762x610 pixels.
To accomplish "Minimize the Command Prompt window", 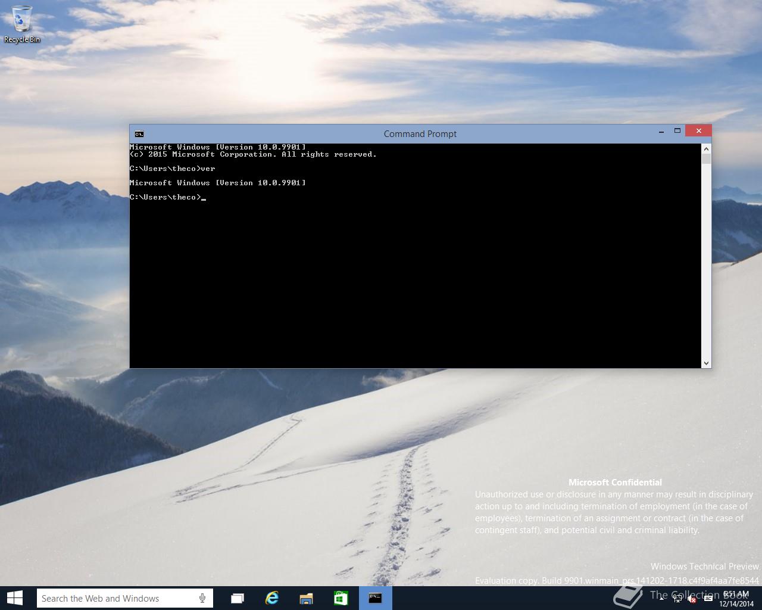I will [661, 131].
